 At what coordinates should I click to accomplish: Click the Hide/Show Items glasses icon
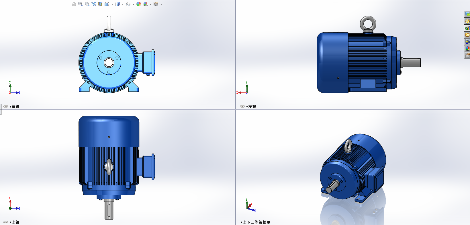(x=128, y=4)
